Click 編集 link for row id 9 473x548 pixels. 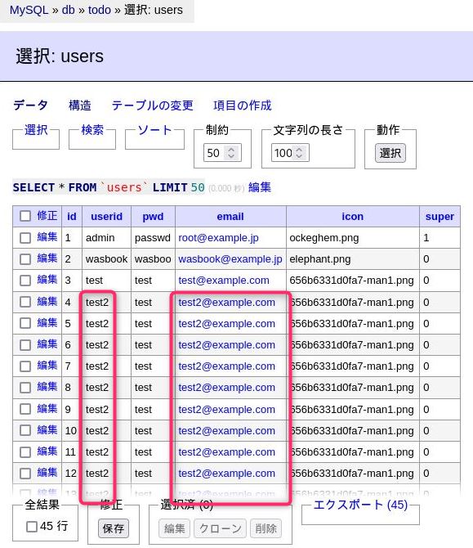tap(47, 409)
